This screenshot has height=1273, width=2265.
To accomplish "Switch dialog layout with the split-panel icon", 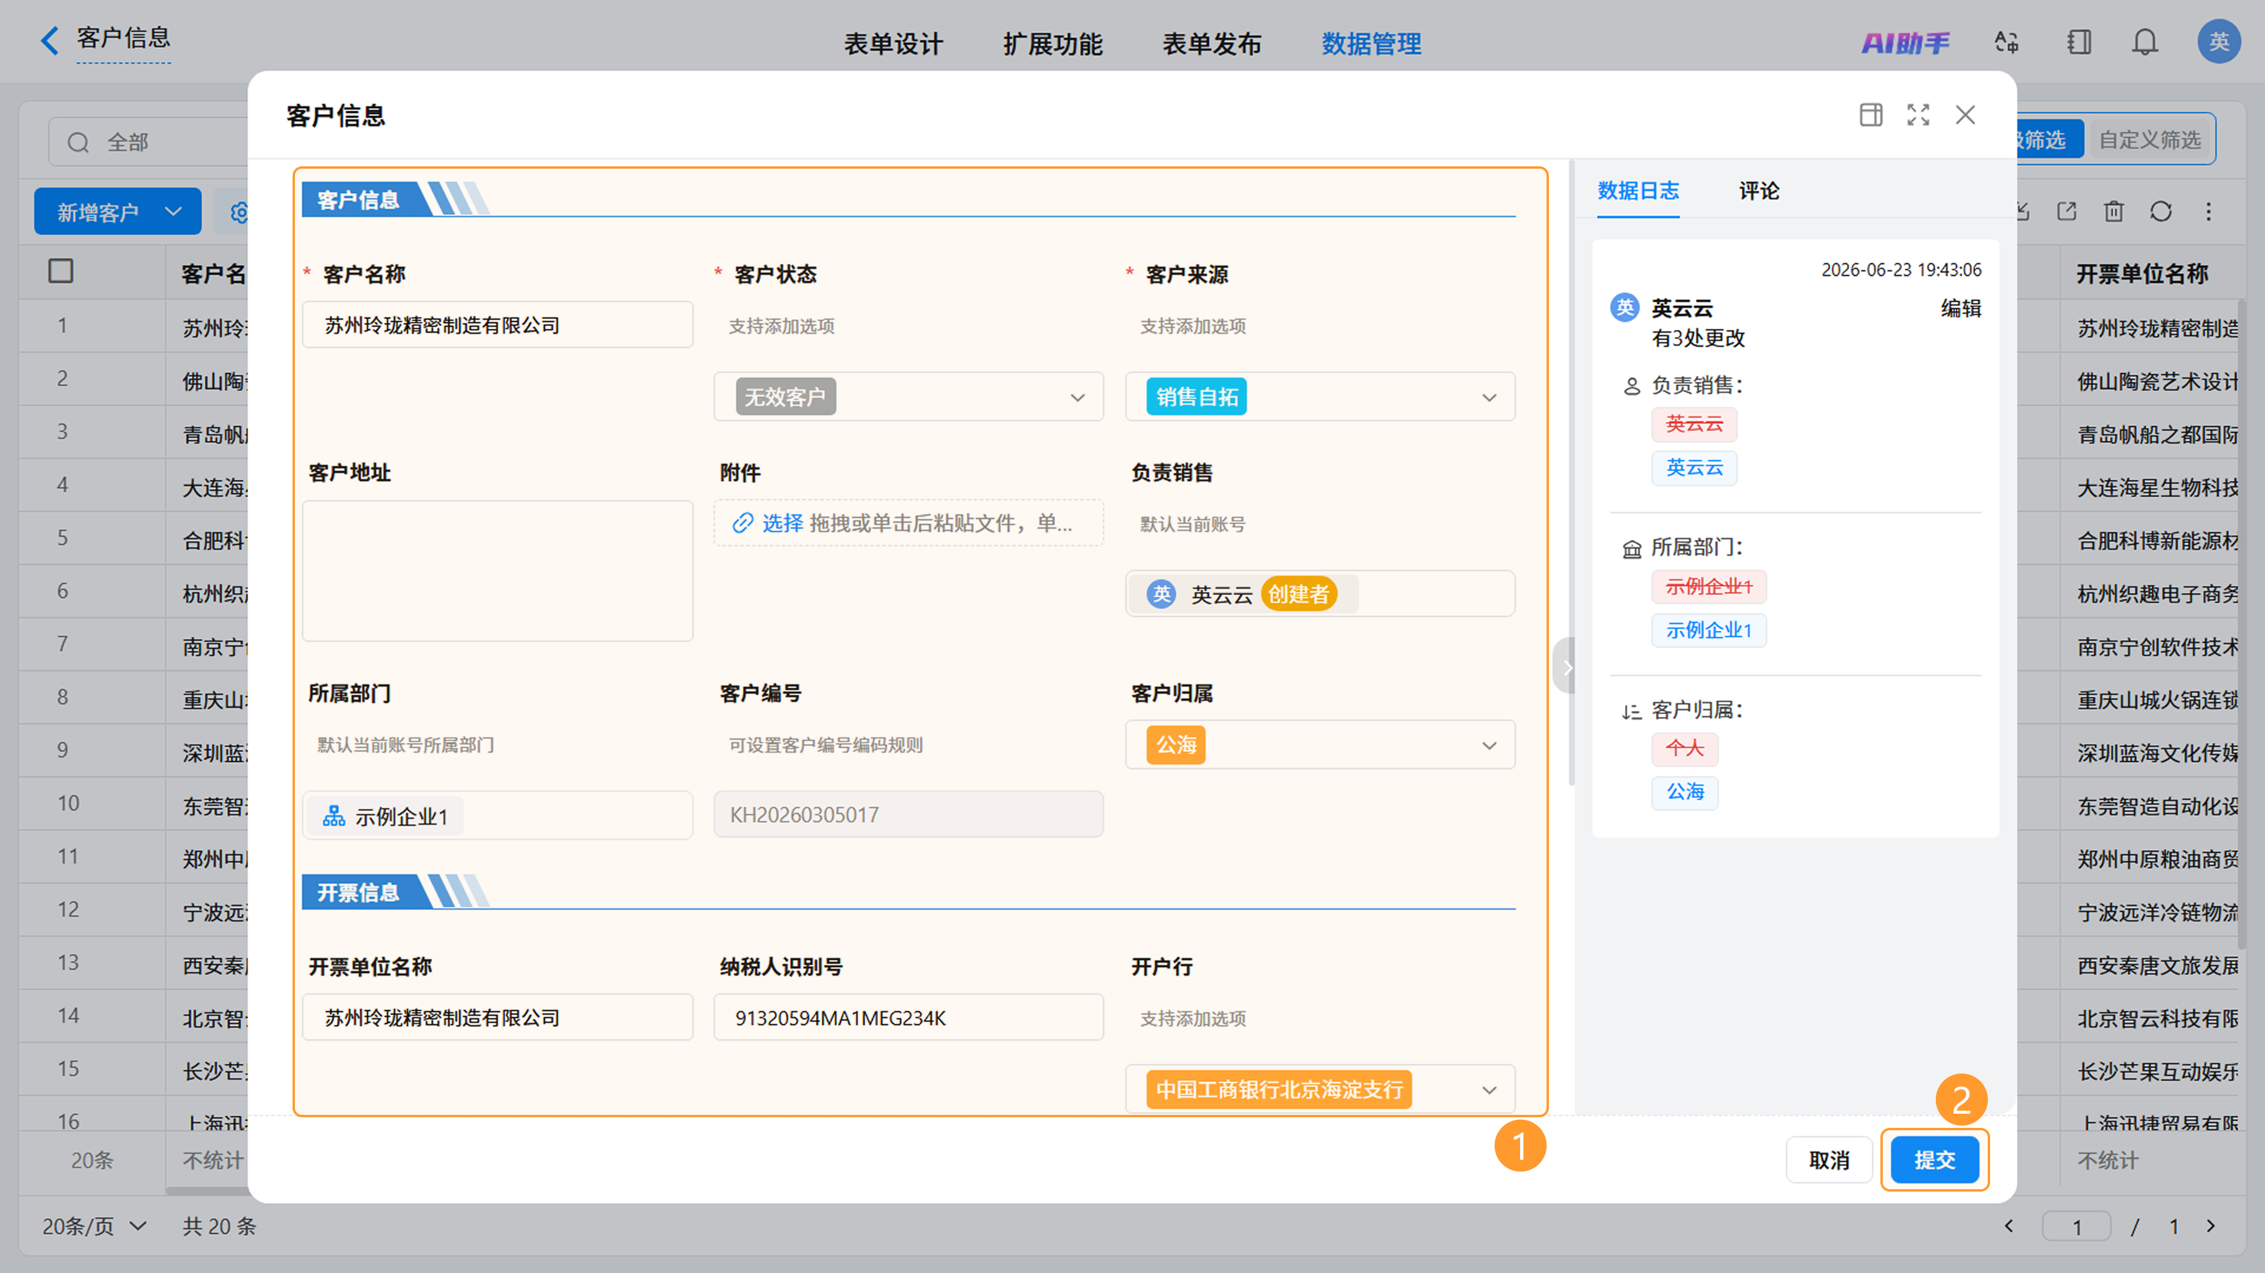I will 1871,115.
